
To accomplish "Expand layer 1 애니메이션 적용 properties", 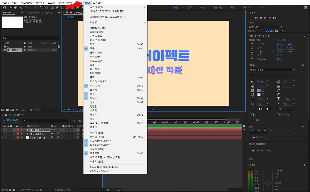I will pyautogui.click(x=15, y=130).
